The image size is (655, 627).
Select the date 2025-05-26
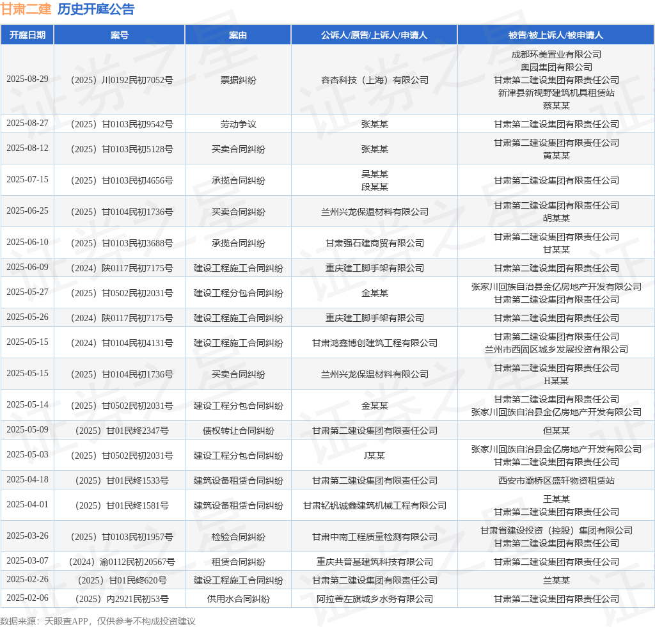click(x=28, y=317)
